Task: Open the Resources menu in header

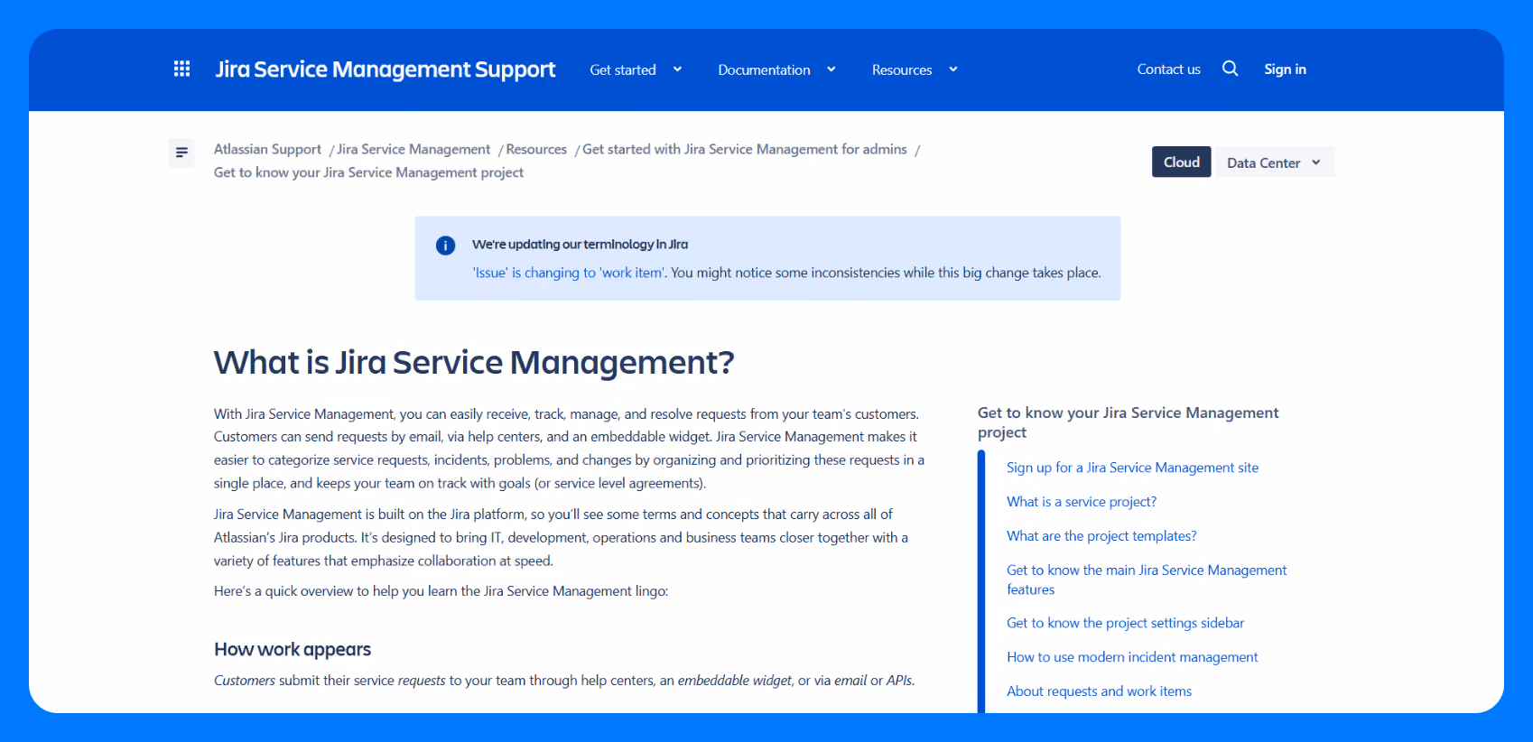Action: click(x=902, y=70)
